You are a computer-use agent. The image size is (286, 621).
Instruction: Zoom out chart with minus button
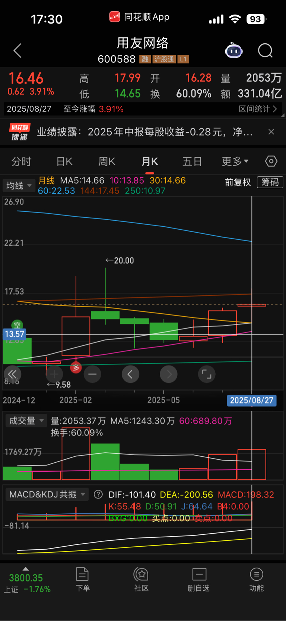pyautogui.click(x=92, y=374)
